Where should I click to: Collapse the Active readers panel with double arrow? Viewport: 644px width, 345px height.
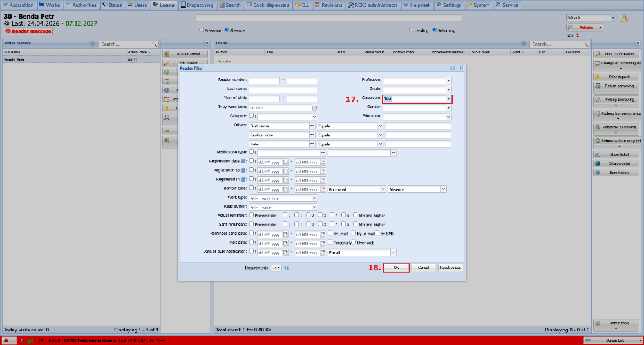pos(207,42)
